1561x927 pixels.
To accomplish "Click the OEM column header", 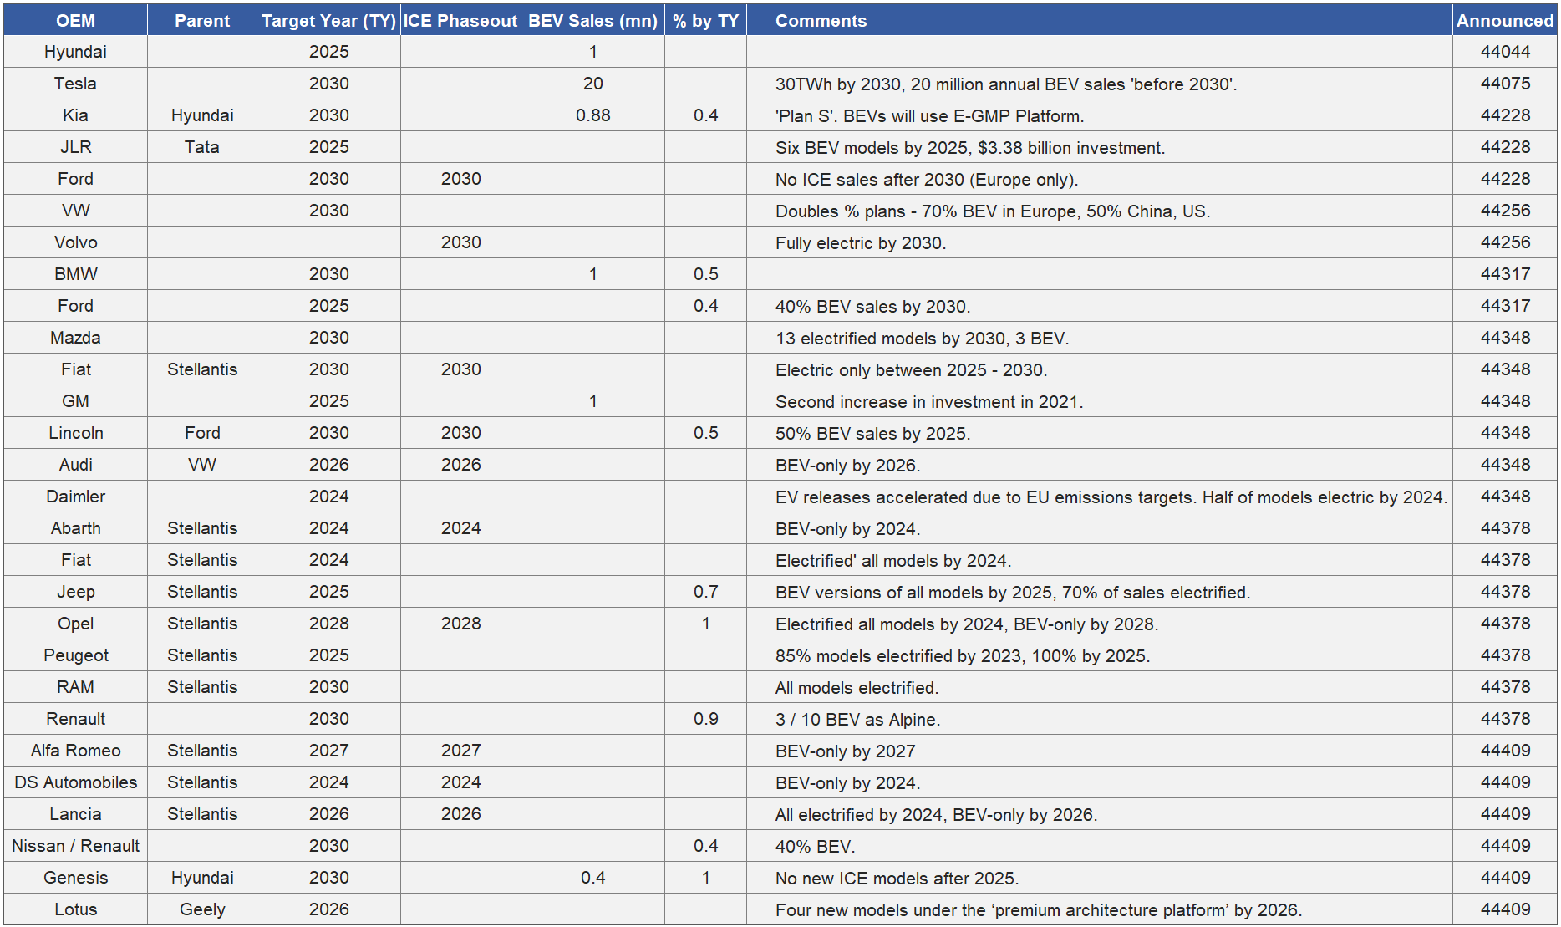I will [75, 21].
